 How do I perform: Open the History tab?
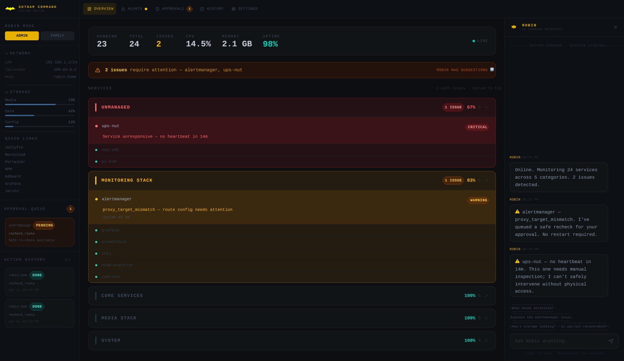coord(212,9)
